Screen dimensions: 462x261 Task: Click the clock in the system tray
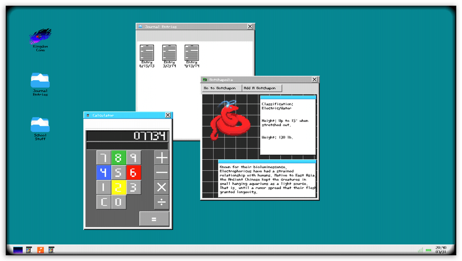point(441,250)
